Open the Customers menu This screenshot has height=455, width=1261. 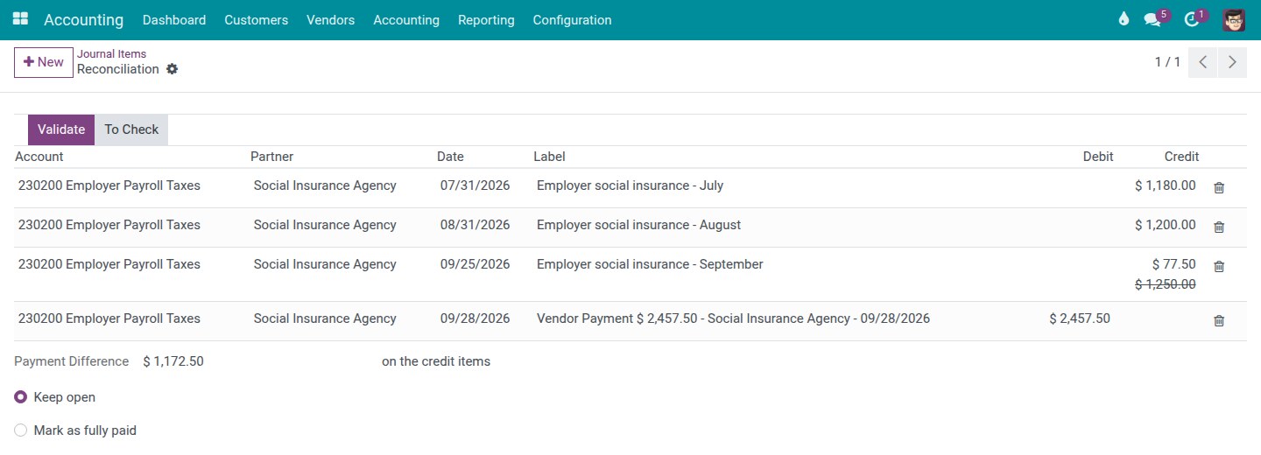(x=256, y=19)
